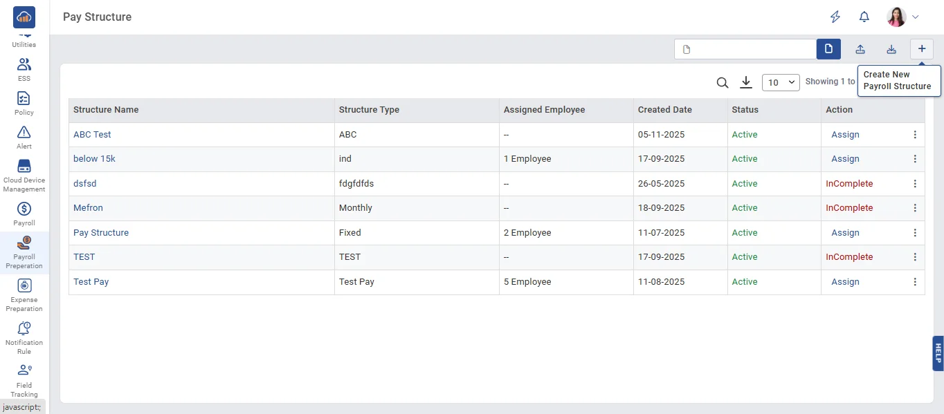Image resolution: width=944 pixels, height=414 pixels.
Task: Expand the user profile avatar menu
Action: coord(903,17)
